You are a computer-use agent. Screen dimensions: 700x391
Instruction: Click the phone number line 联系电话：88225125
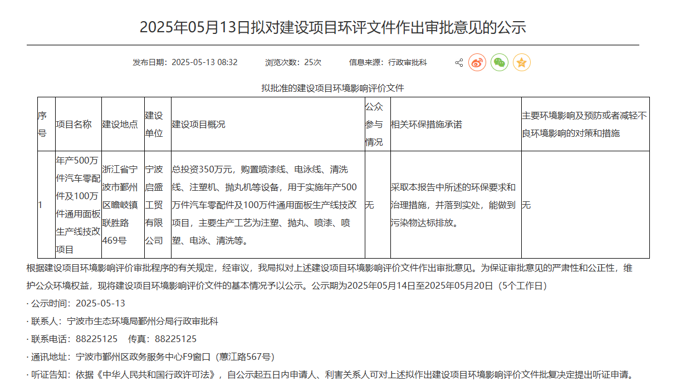111,339
